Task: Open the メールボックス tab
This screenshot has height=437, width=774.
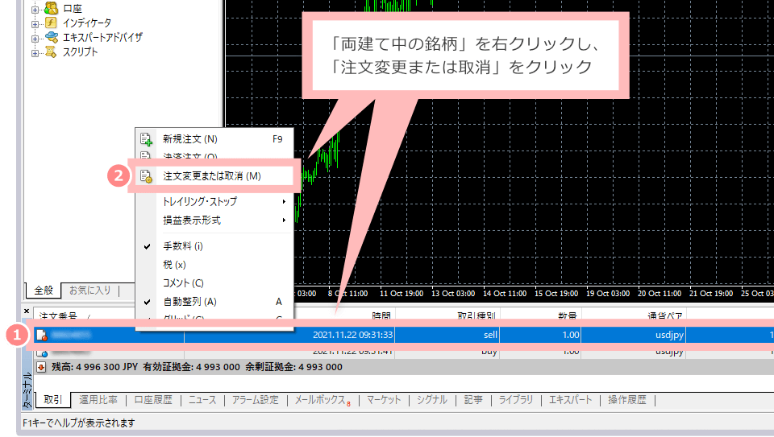Action: (x=322, y=400)
